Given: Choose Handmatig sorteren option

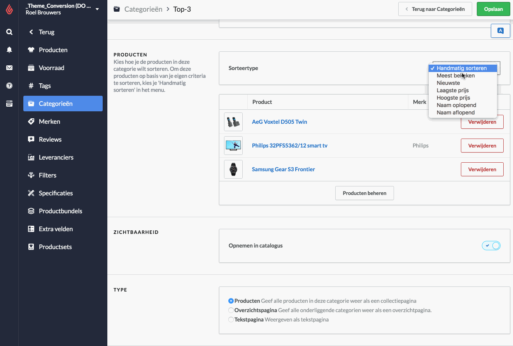Looking at the screenshot, I should [462, 68].
